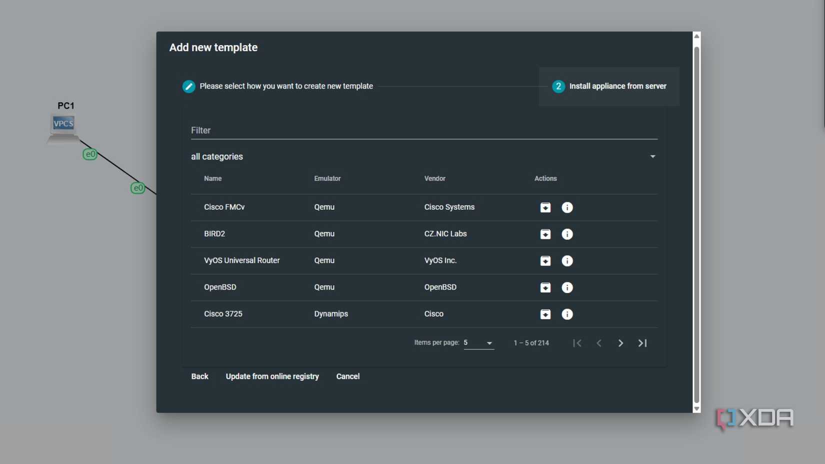Screen dimensions: 825x464
Task: Jump to the first page of appliances
Action: coord(577,343)
